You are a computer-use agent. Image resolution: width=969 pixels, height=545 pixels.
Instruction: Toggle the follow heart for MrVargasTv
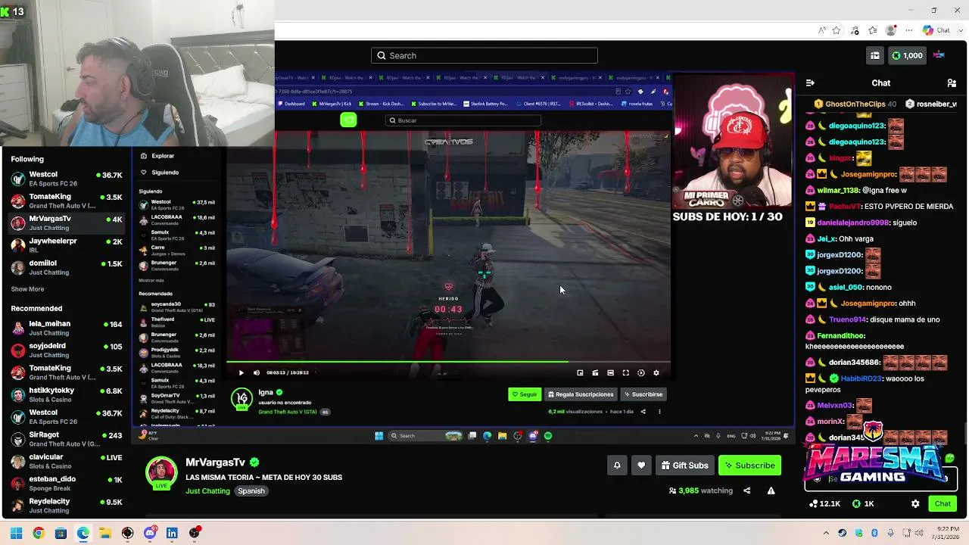(641, 466)
